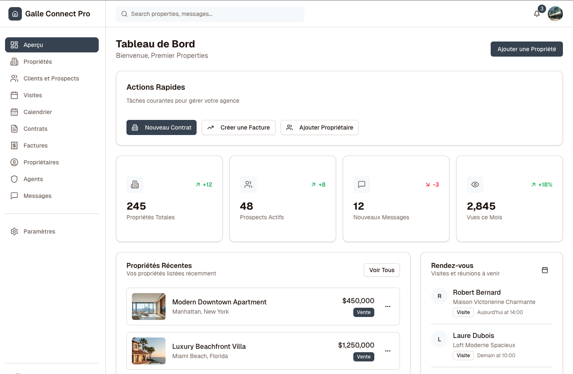Click the message bubble icon on Nouveaux Messages card
Viewport: 573px width, 374px height.
pyautogui.click(x=362, y=184)
